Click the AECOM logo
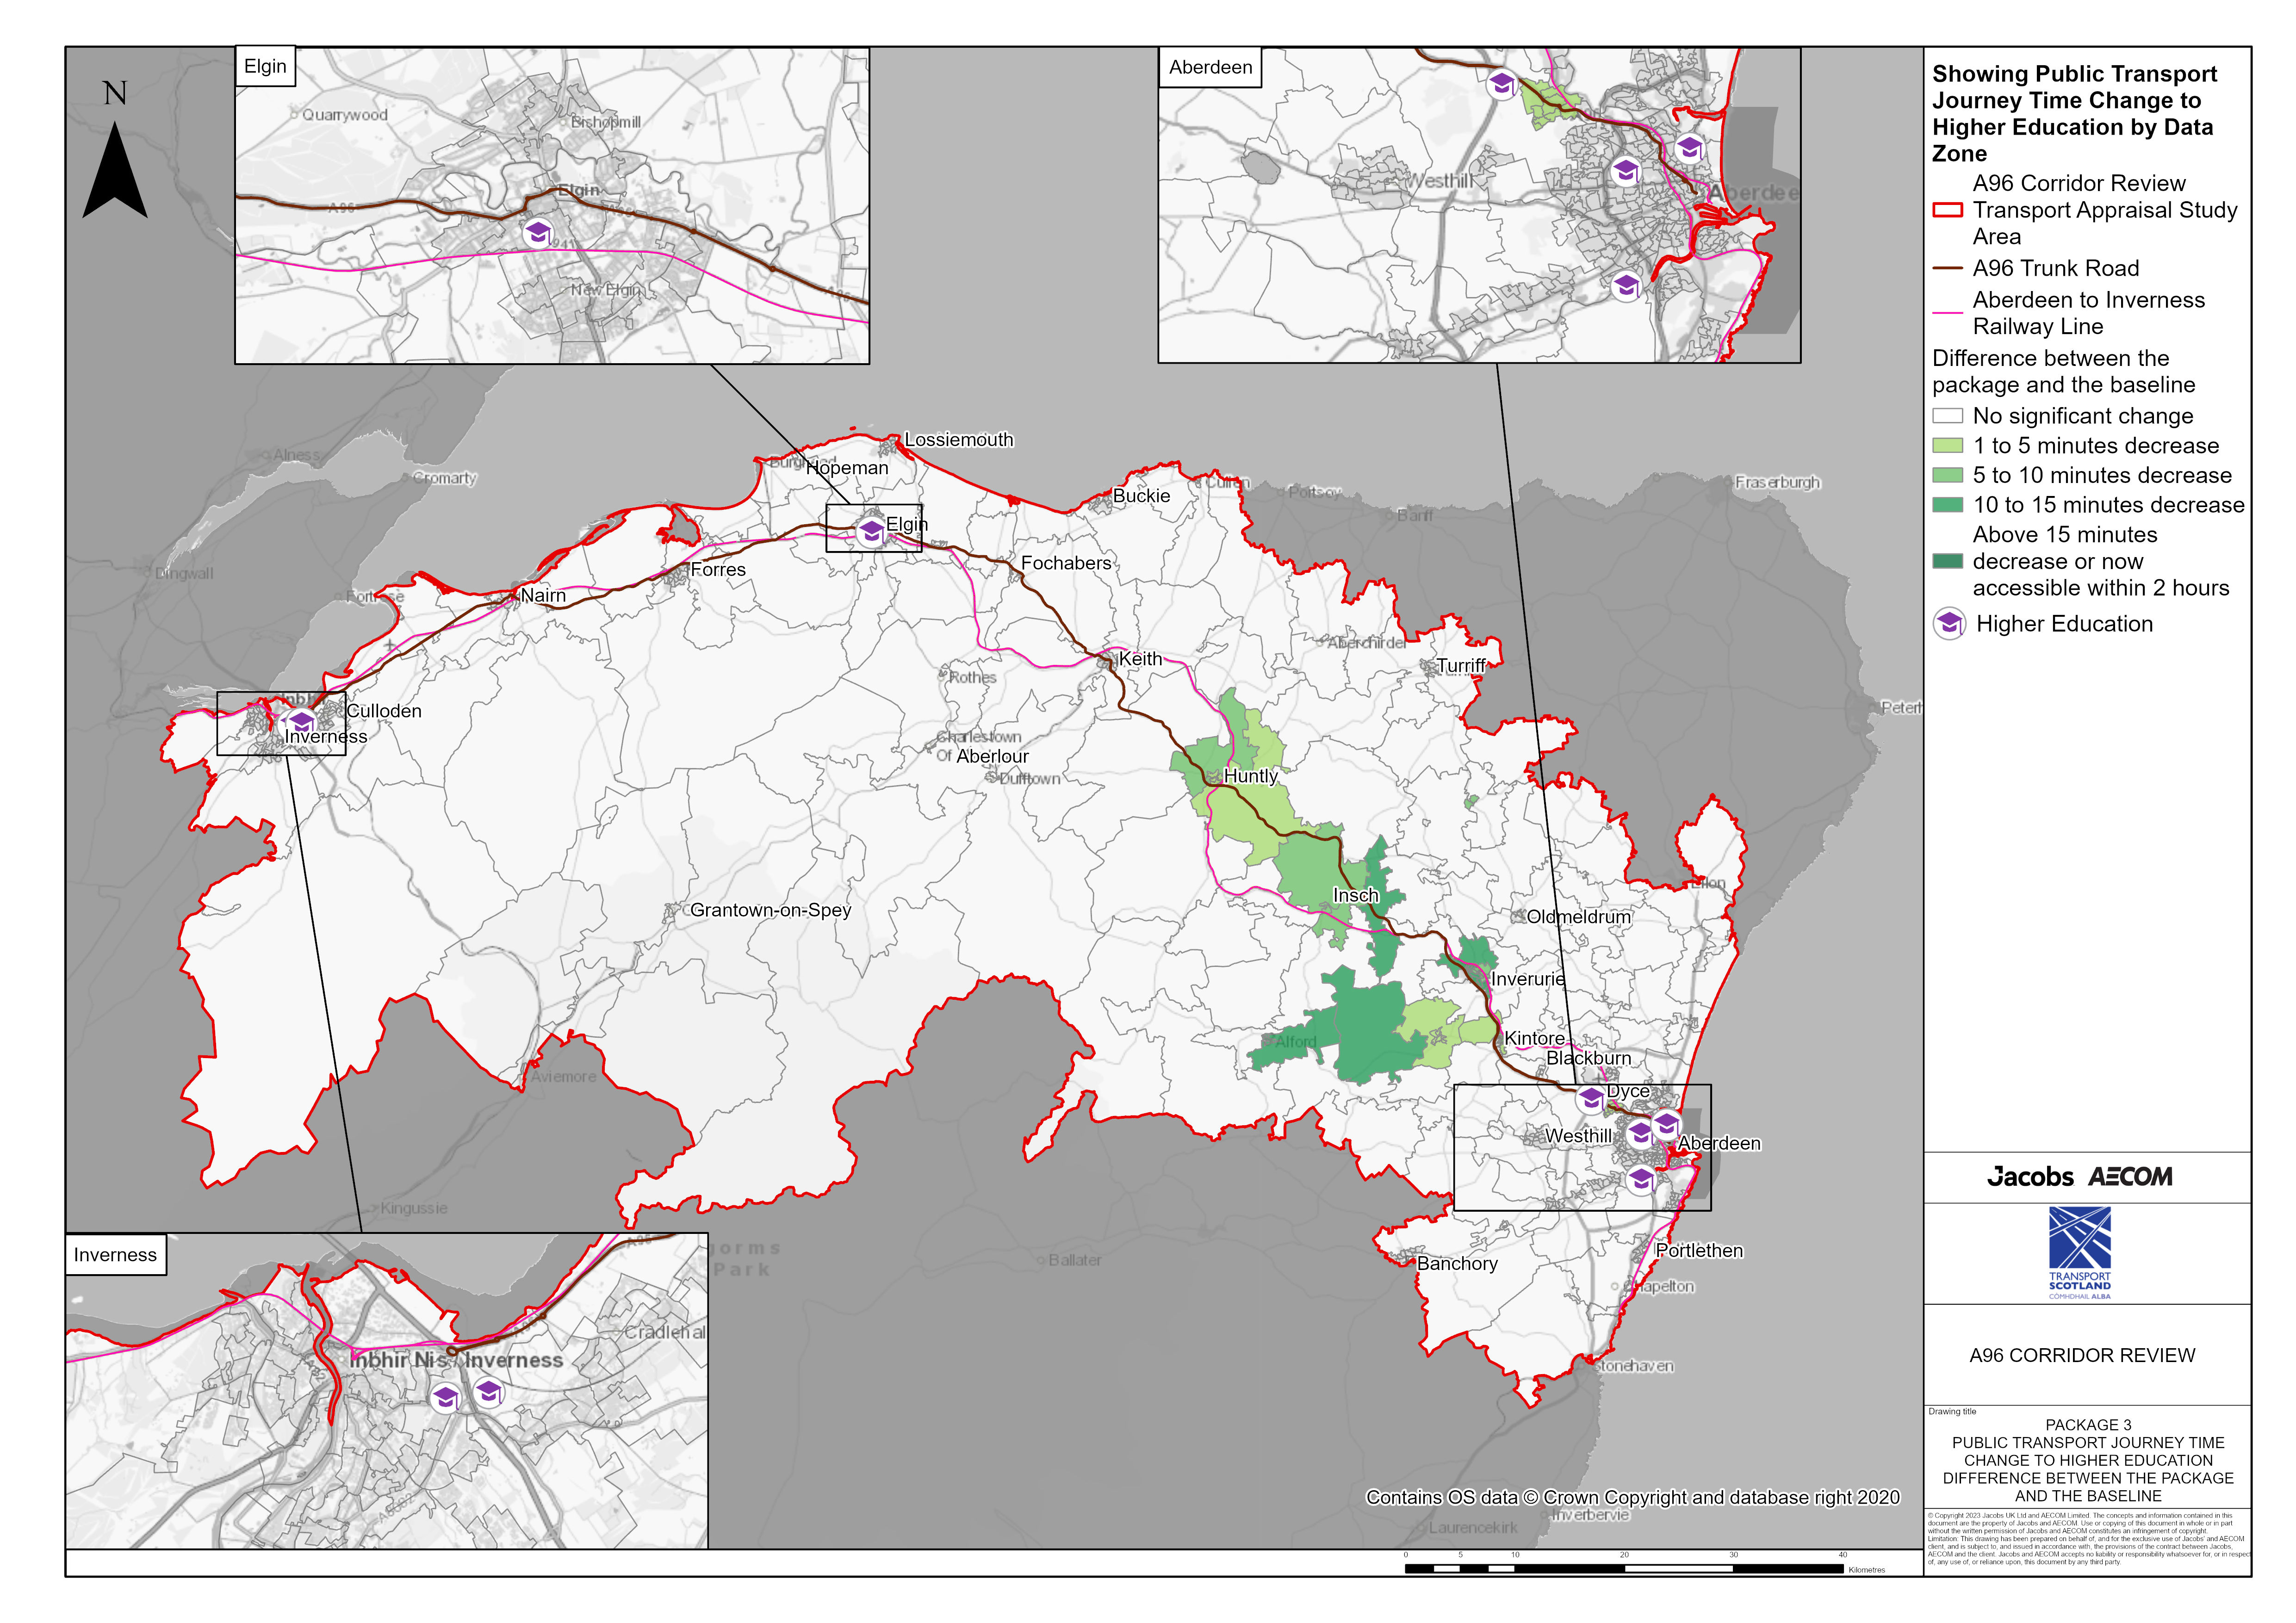The width and height of the screenshot is (2296, 1623). tap(2130, 1177)
